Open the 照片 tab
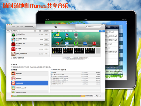Viewport: 141px width, 106px height. (68, 31)
